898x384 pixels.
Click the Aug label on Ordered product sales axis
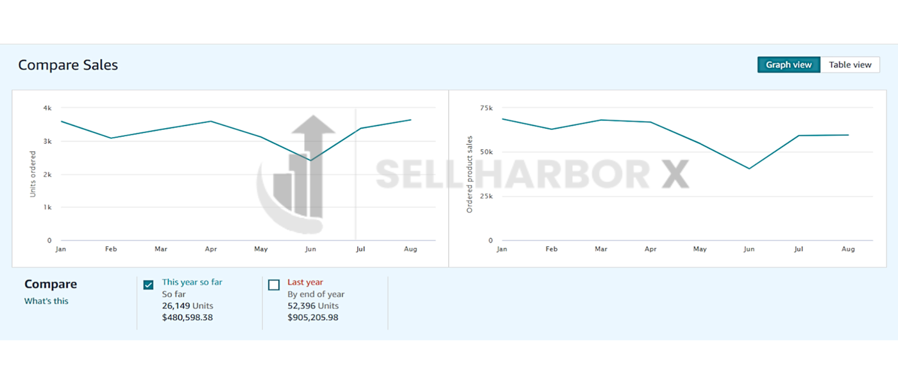point(848,249)
